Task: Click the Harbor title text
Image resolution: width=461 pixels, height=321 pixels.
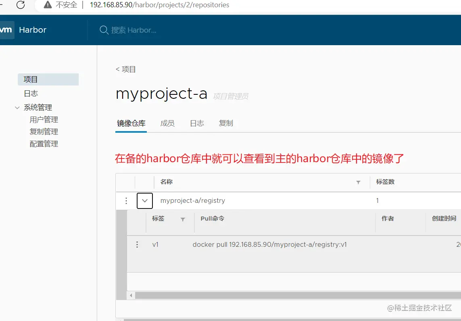Action: 33,30
